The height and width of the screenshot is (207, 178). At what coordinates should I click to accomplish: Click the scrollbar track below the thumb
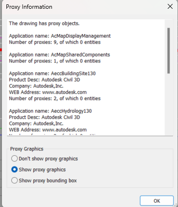point(169,104)
